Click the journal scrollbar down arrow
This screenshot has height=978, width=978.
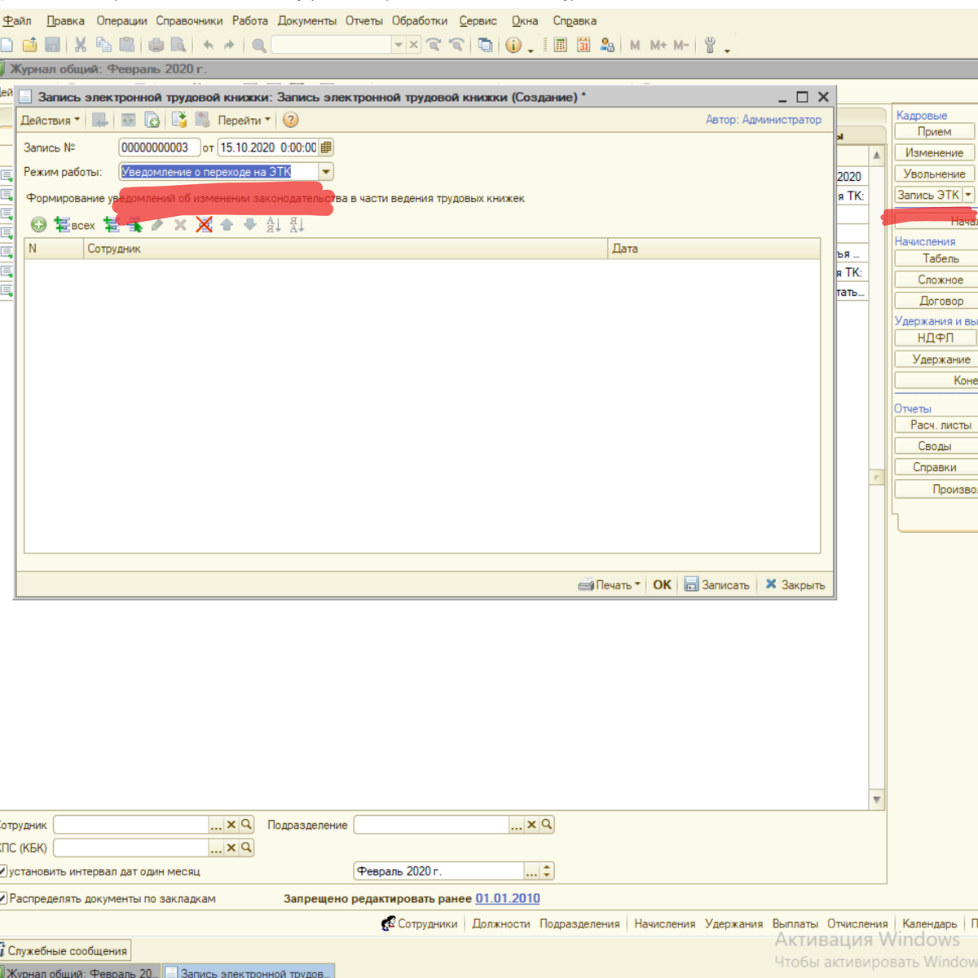(x=877, y=800)
